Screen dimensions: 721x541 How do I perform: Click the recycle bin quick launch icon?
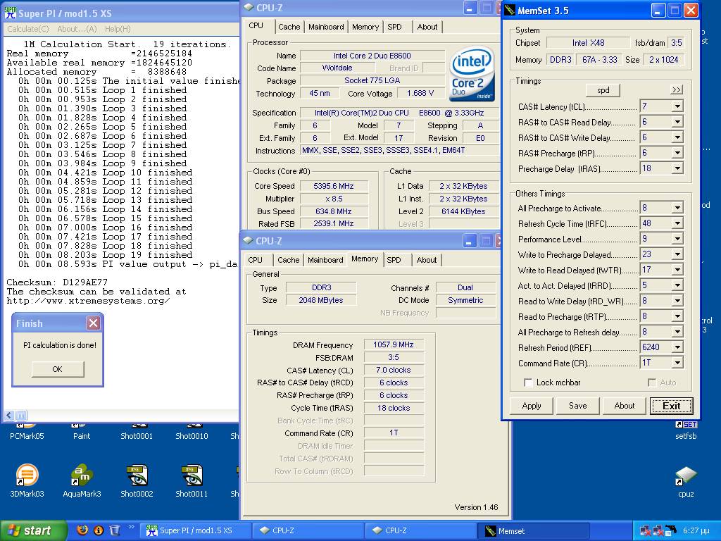tap(115, 530)
